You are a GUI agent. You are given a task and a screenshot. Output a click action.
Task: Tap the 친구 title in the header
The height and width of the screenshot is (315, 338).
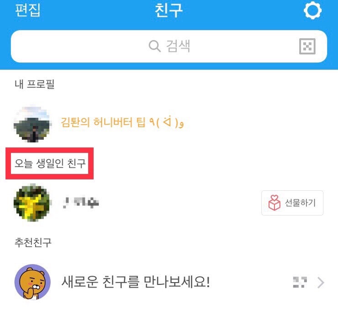[x=169, y=10]
